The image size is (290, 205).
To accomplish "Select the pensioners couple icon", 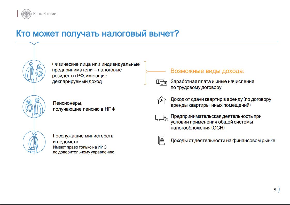I will tap(34, 106).
